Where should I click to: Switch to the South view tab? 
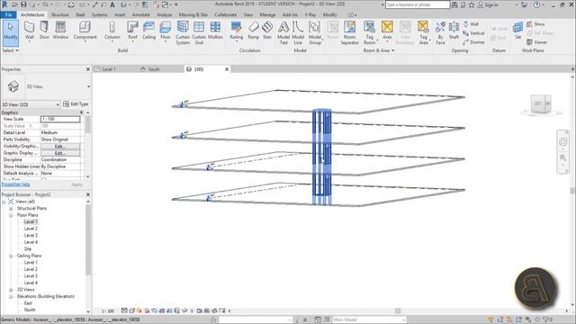click(154, 69)
